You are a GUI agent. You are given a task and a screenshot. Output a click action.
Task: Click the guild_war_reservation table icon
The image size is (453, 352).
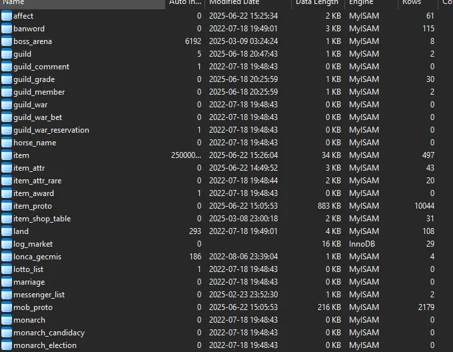coord(7,130)
